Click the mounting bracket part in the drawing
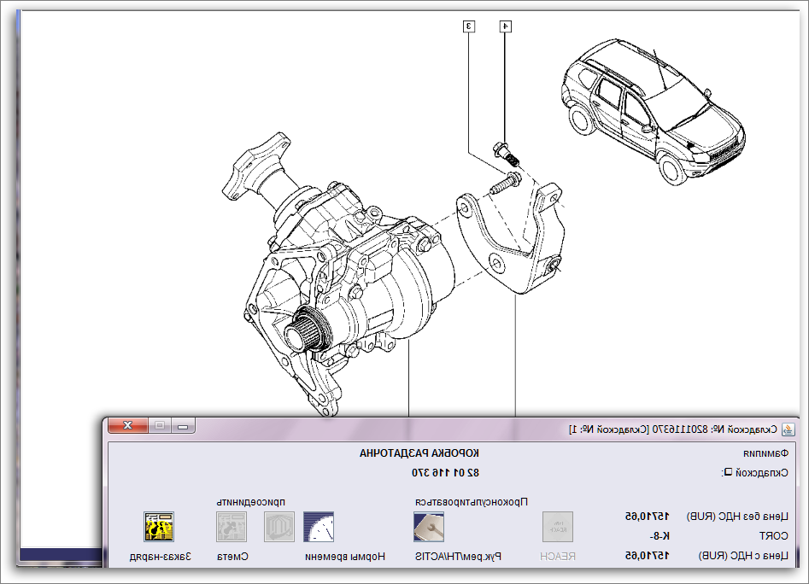Viewport: 809px width, 584px height. [511, 238]
